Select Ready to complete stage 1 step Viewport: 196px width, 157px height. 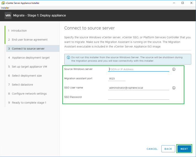29,103
